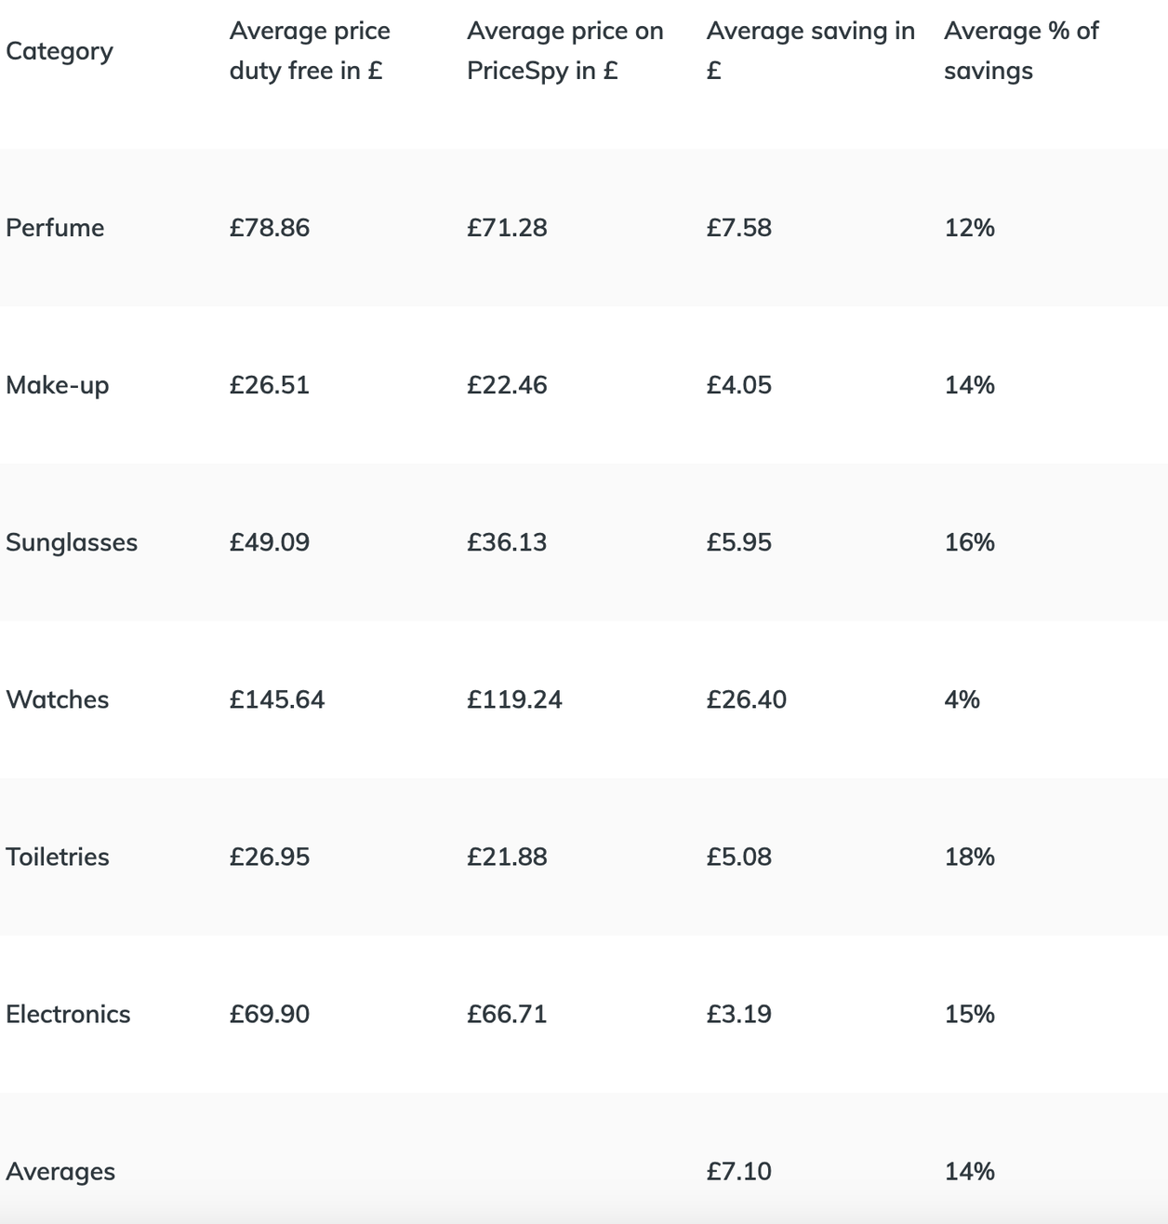The width and height of the screenshot is (1168, 1224).
Task: Click the 'Average saving in £' header
Action: pos(810,50)
